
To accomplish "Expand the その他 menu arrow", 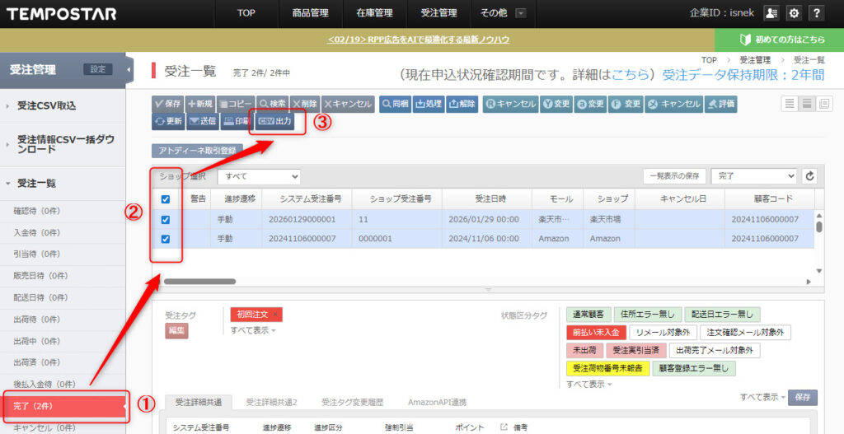I will click(520, 13).
